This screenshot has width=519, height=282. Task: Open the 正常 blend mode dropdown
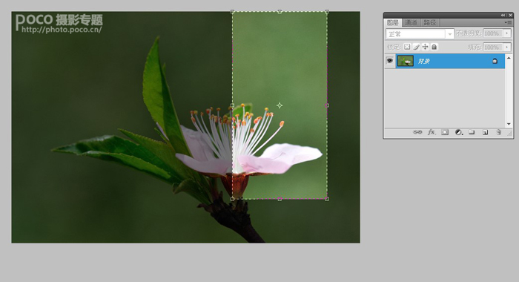pos(420,34)
